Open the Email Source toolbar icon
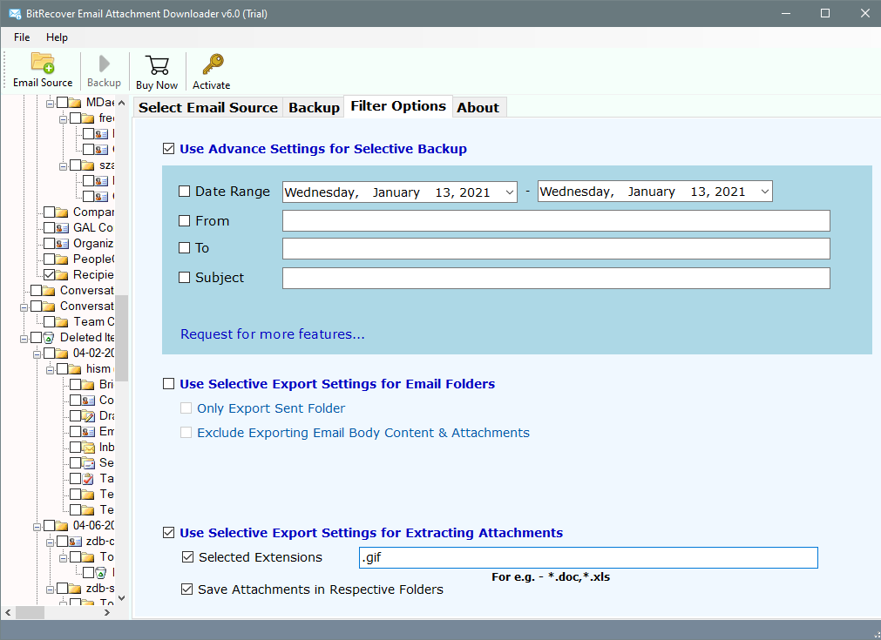 pyautogui.click(x=43, y=63)
